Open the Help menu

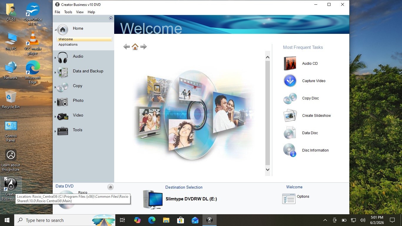[91, 12]
